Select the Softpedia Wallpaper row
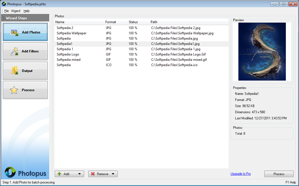Viewport: 299px width, 186px height. pyautogui.click(x=141, y=33)
